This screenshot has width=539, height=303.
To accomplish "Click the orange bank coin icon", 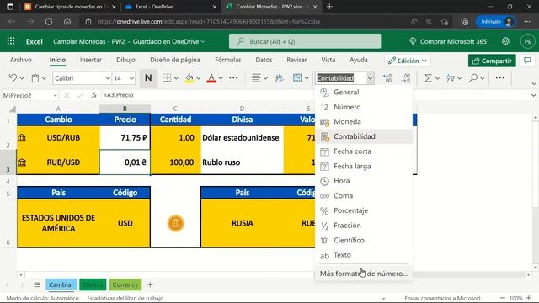I will pos(176,223).
